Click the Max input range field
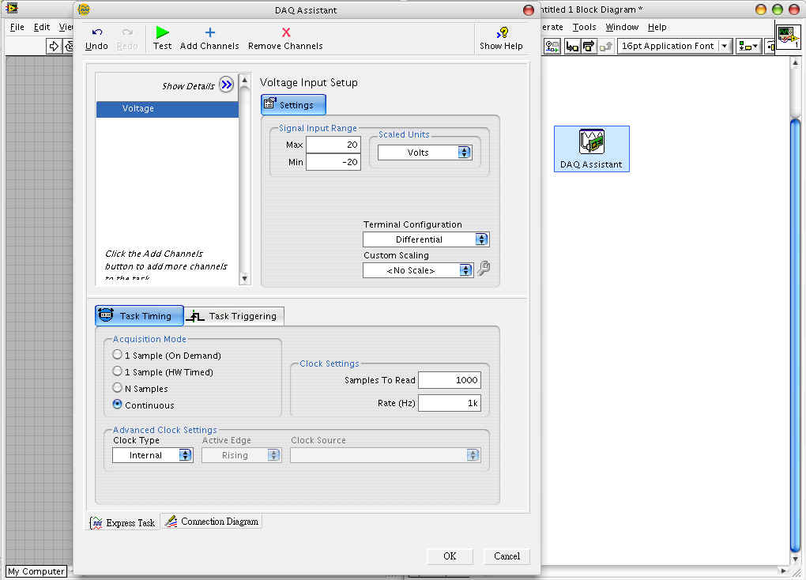The width and height of the screenshot is (806, 580). tap(333, 145)
